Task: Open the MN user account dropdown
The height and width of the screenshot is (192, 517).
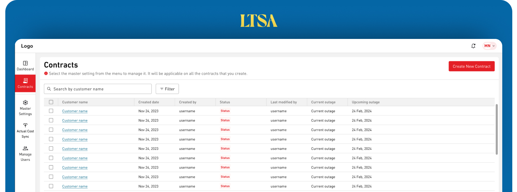Action: pyautogui.click(x=489, y=46)
